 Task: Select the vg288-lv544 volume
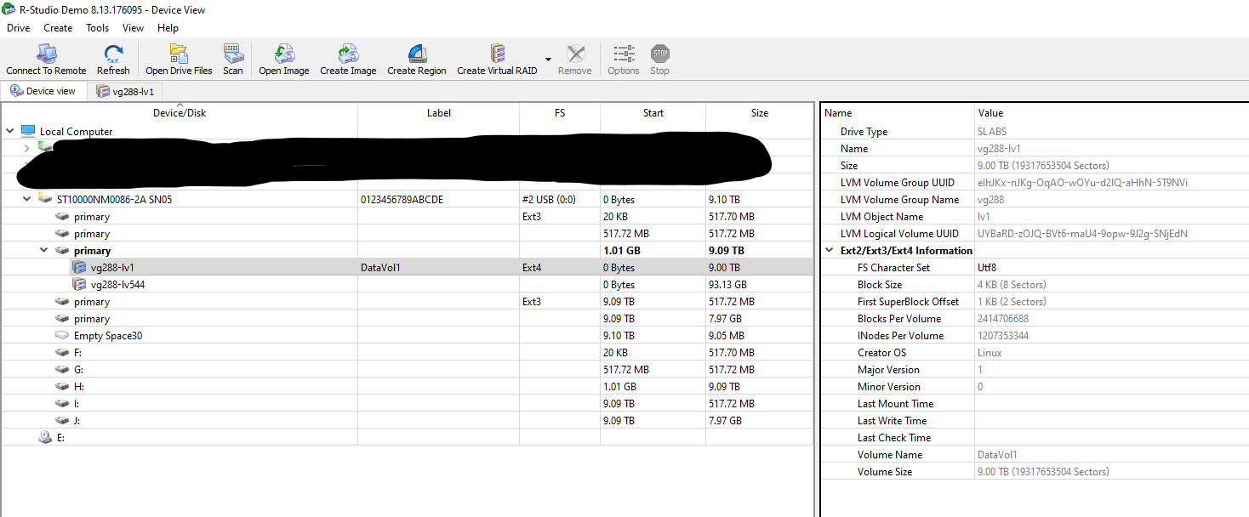(x=117, y=285)
